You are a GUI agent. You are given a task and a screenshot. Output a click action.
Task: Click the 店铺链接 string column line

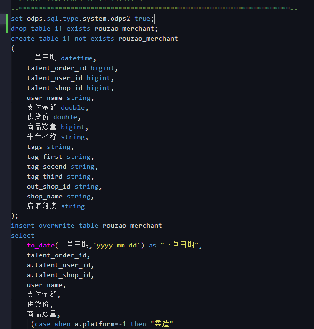56,206
